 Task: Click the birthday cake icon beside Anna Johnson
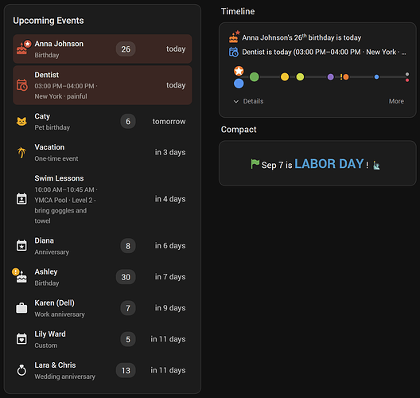click(x=21, y=49)
